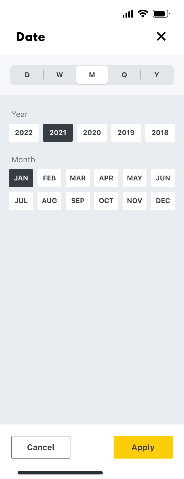Switch to the W (week) tab
The image size is (184, 479).
coord(60,75)
